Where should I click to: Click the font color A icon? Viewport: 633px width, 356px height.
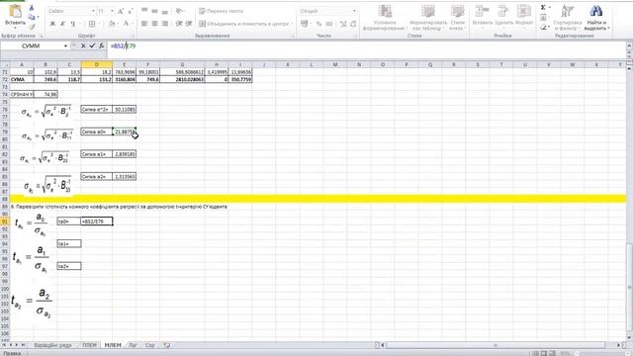(x=126, y=24)
